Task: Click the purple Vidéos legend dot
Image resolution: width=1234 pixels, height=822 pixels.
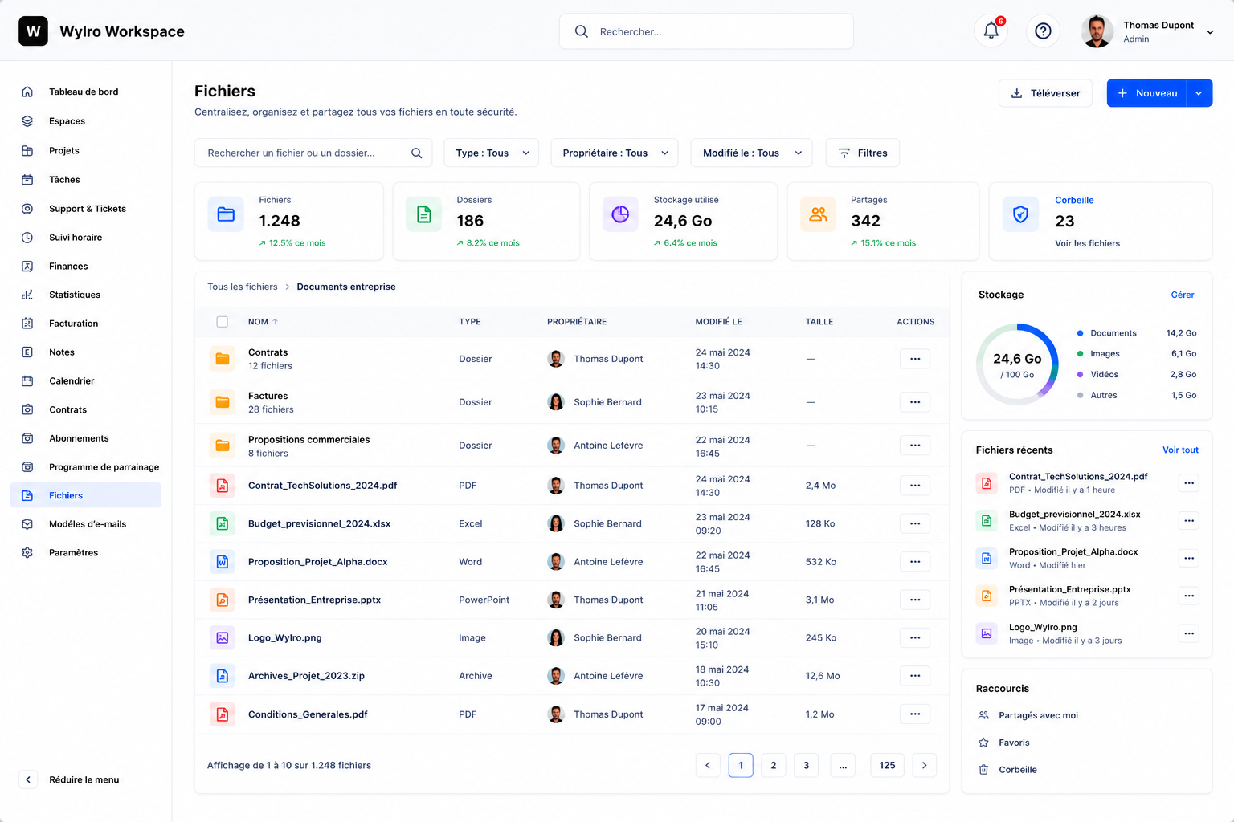Action: tap(1080, 375)
